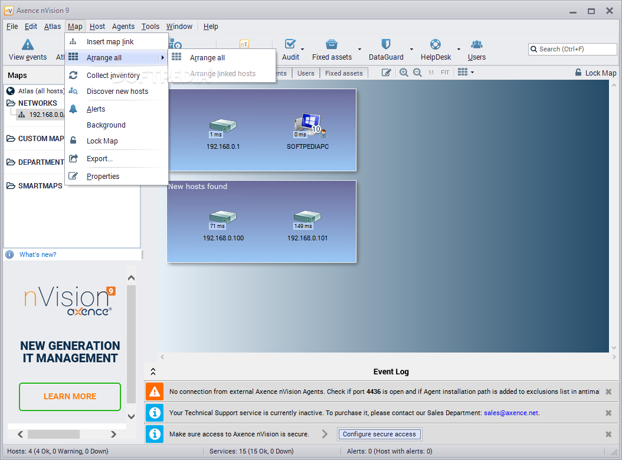Open the arrange grid dropdown arrow
622x460 pixels.
pyautogui.click(x=472, y=73)
